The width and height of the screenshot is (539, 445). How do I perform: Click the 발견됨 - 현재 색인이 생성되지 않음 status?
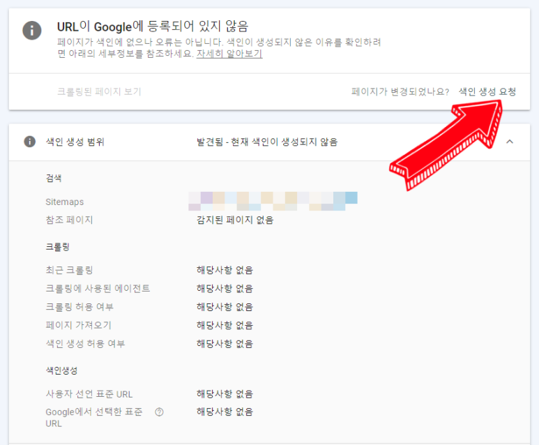point(267,142)
